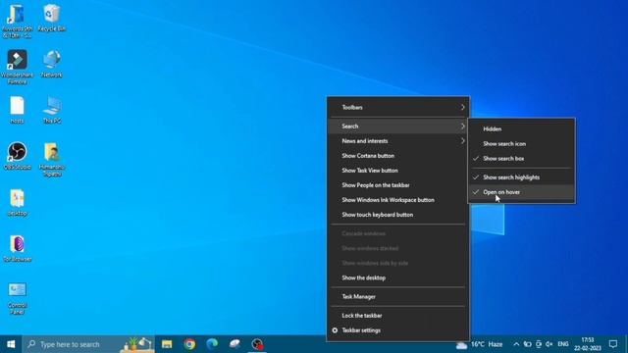
Task: Open Task Manager from the context menu
Action: 398,296
